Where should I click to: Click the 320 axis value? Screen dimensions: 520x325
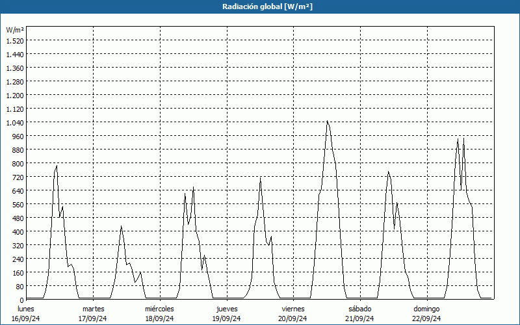18,246
